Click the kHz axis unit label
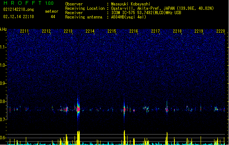 3,29
